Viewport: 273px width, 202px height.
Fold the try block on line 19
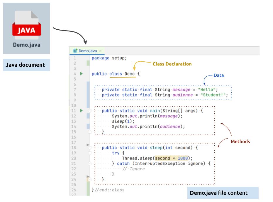[90, 153]
